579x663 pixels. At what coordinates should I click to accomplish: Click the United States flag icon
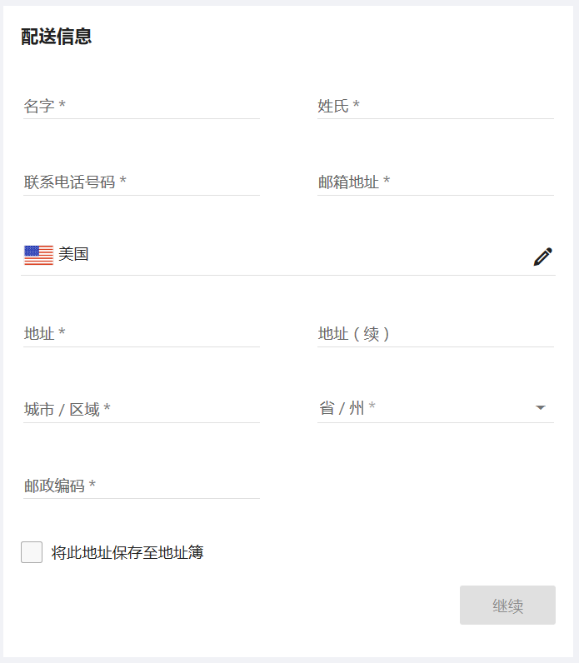tap(38, 255)
